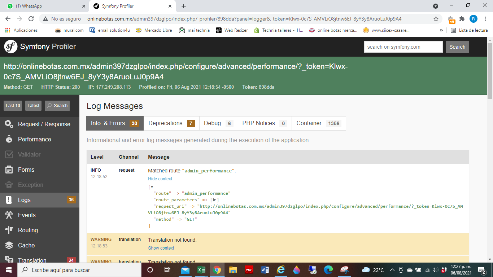Focus the search on symfony.com field
This screenshot has height=277, width=493.
click(403, 47)
